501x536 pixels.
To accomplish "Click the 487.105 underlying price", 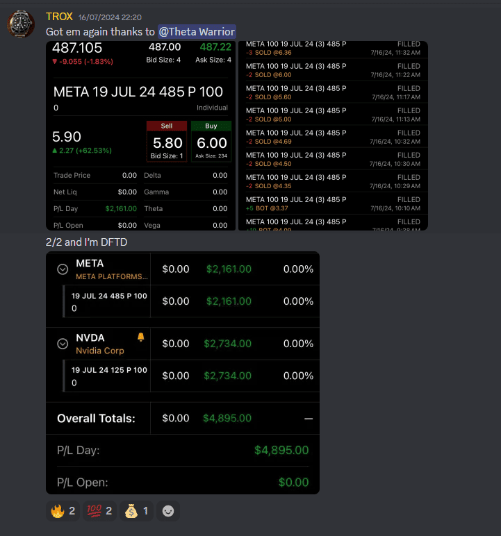I will click(77, 48).
